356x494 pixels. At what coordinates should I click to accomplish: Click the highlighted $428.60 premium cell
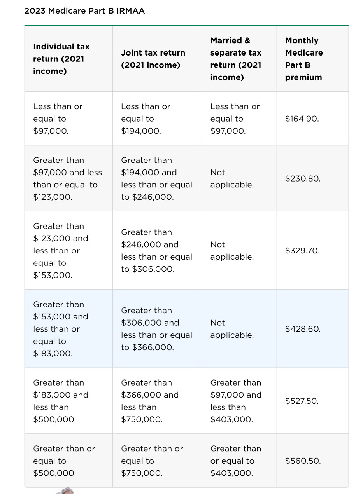coord(303,329)
